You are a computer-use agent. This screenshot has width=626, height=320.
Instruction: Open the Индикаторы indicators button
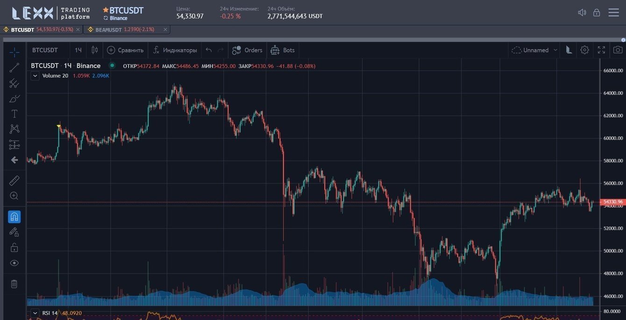click(175, 50)
